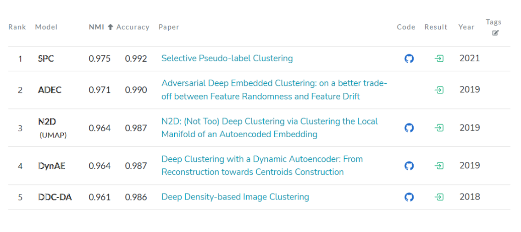Click the DynAE model name

[51, 166]
